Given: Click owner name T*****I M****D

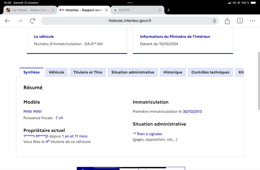Looking at the screenshot, I should 36,136.
